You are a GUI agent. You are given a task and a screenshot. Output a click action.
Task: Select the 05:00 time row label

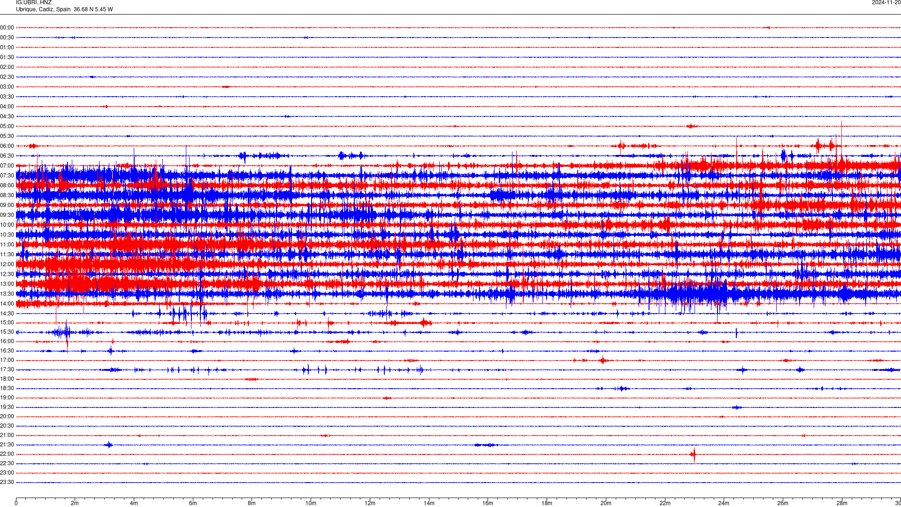tap(7, 126)
